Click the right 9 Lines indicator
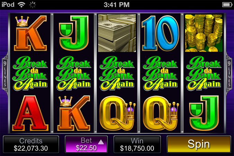This screenshot has height=156, width=234. (x=229, y=73)
